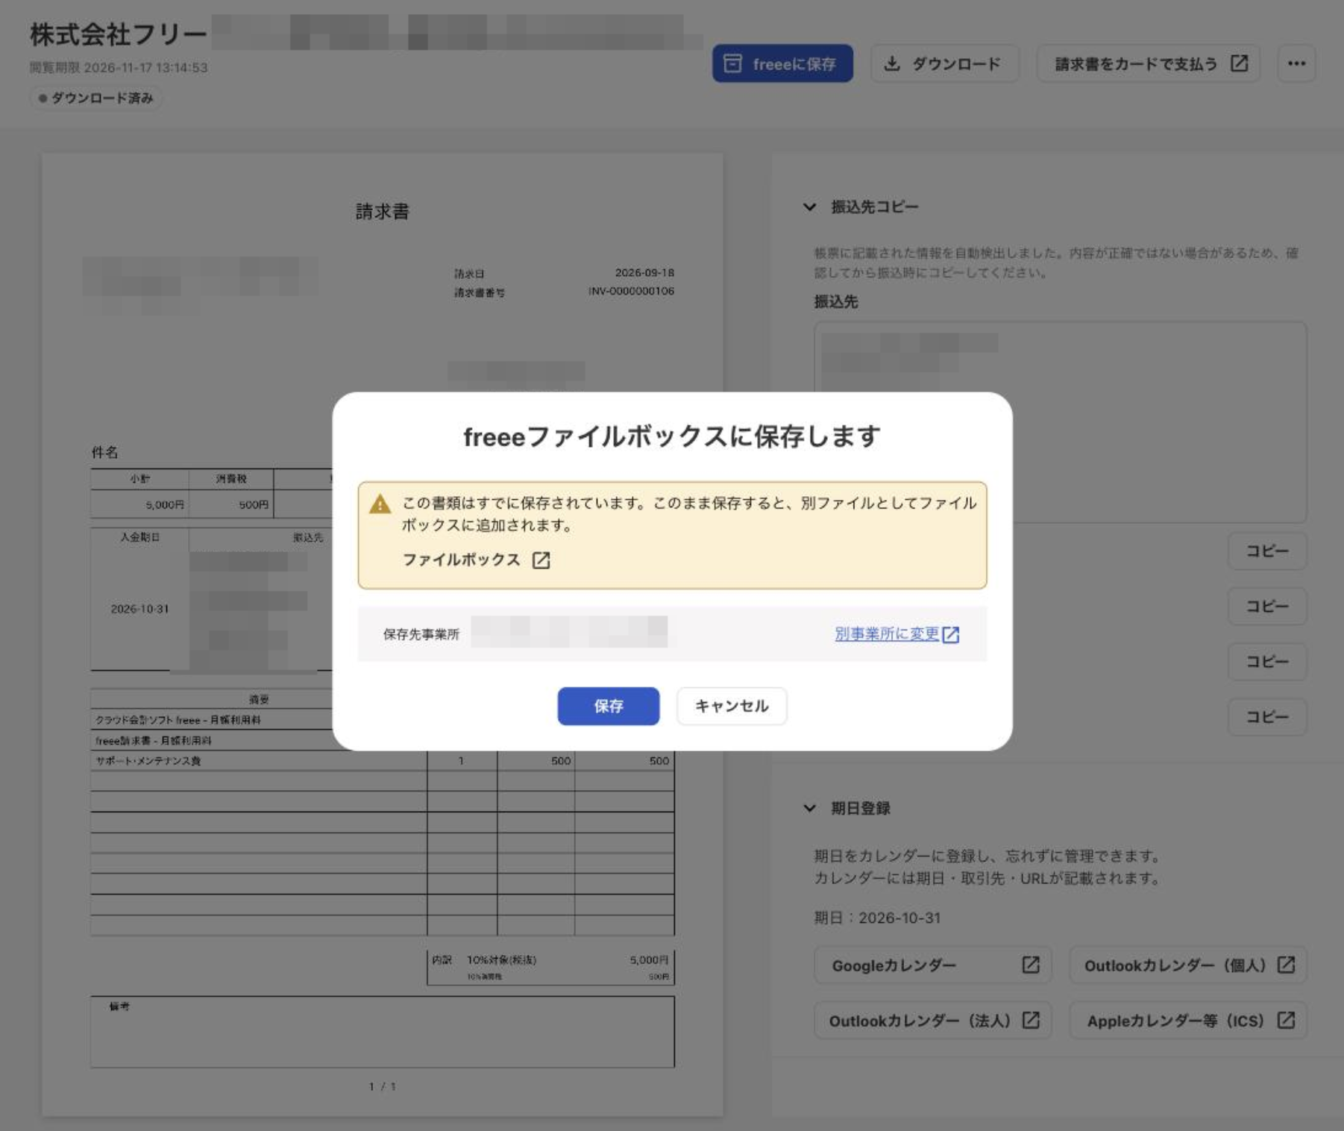Click Appleカレンダー等（ICS） button
The image size is (1344, 1131).
click(1188, 1021)
